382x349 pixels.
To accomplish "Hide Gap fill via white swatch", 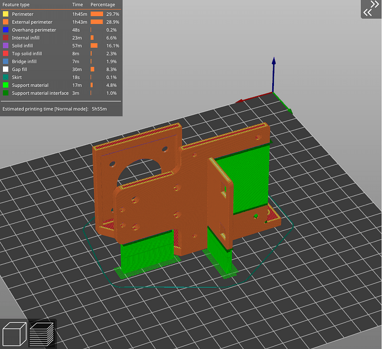I will (x=5, y=69).
